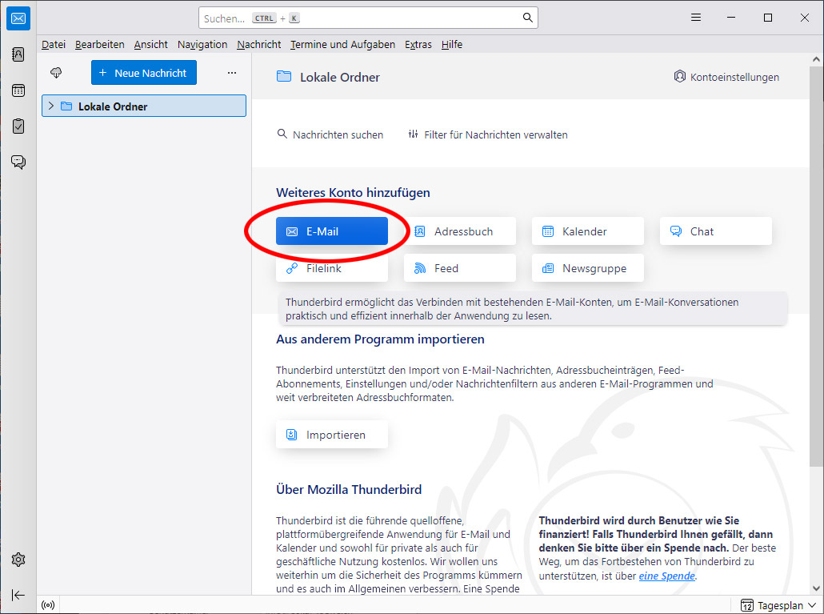Click scrollbar up arrow
The image size is (824, 614).
pos(816,59)
